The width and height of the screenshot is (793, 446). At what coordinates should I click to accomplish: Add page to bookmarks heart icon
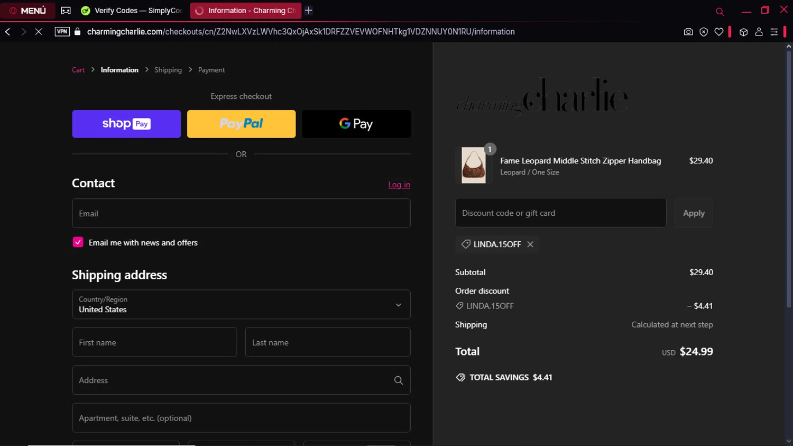(719, 32)
